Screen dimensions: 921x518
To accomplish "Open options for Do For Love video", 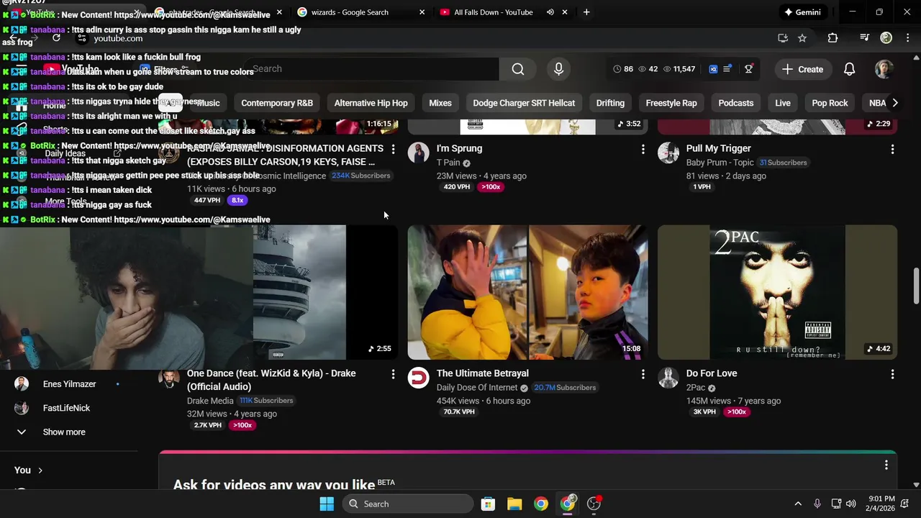I will [892, 374].
